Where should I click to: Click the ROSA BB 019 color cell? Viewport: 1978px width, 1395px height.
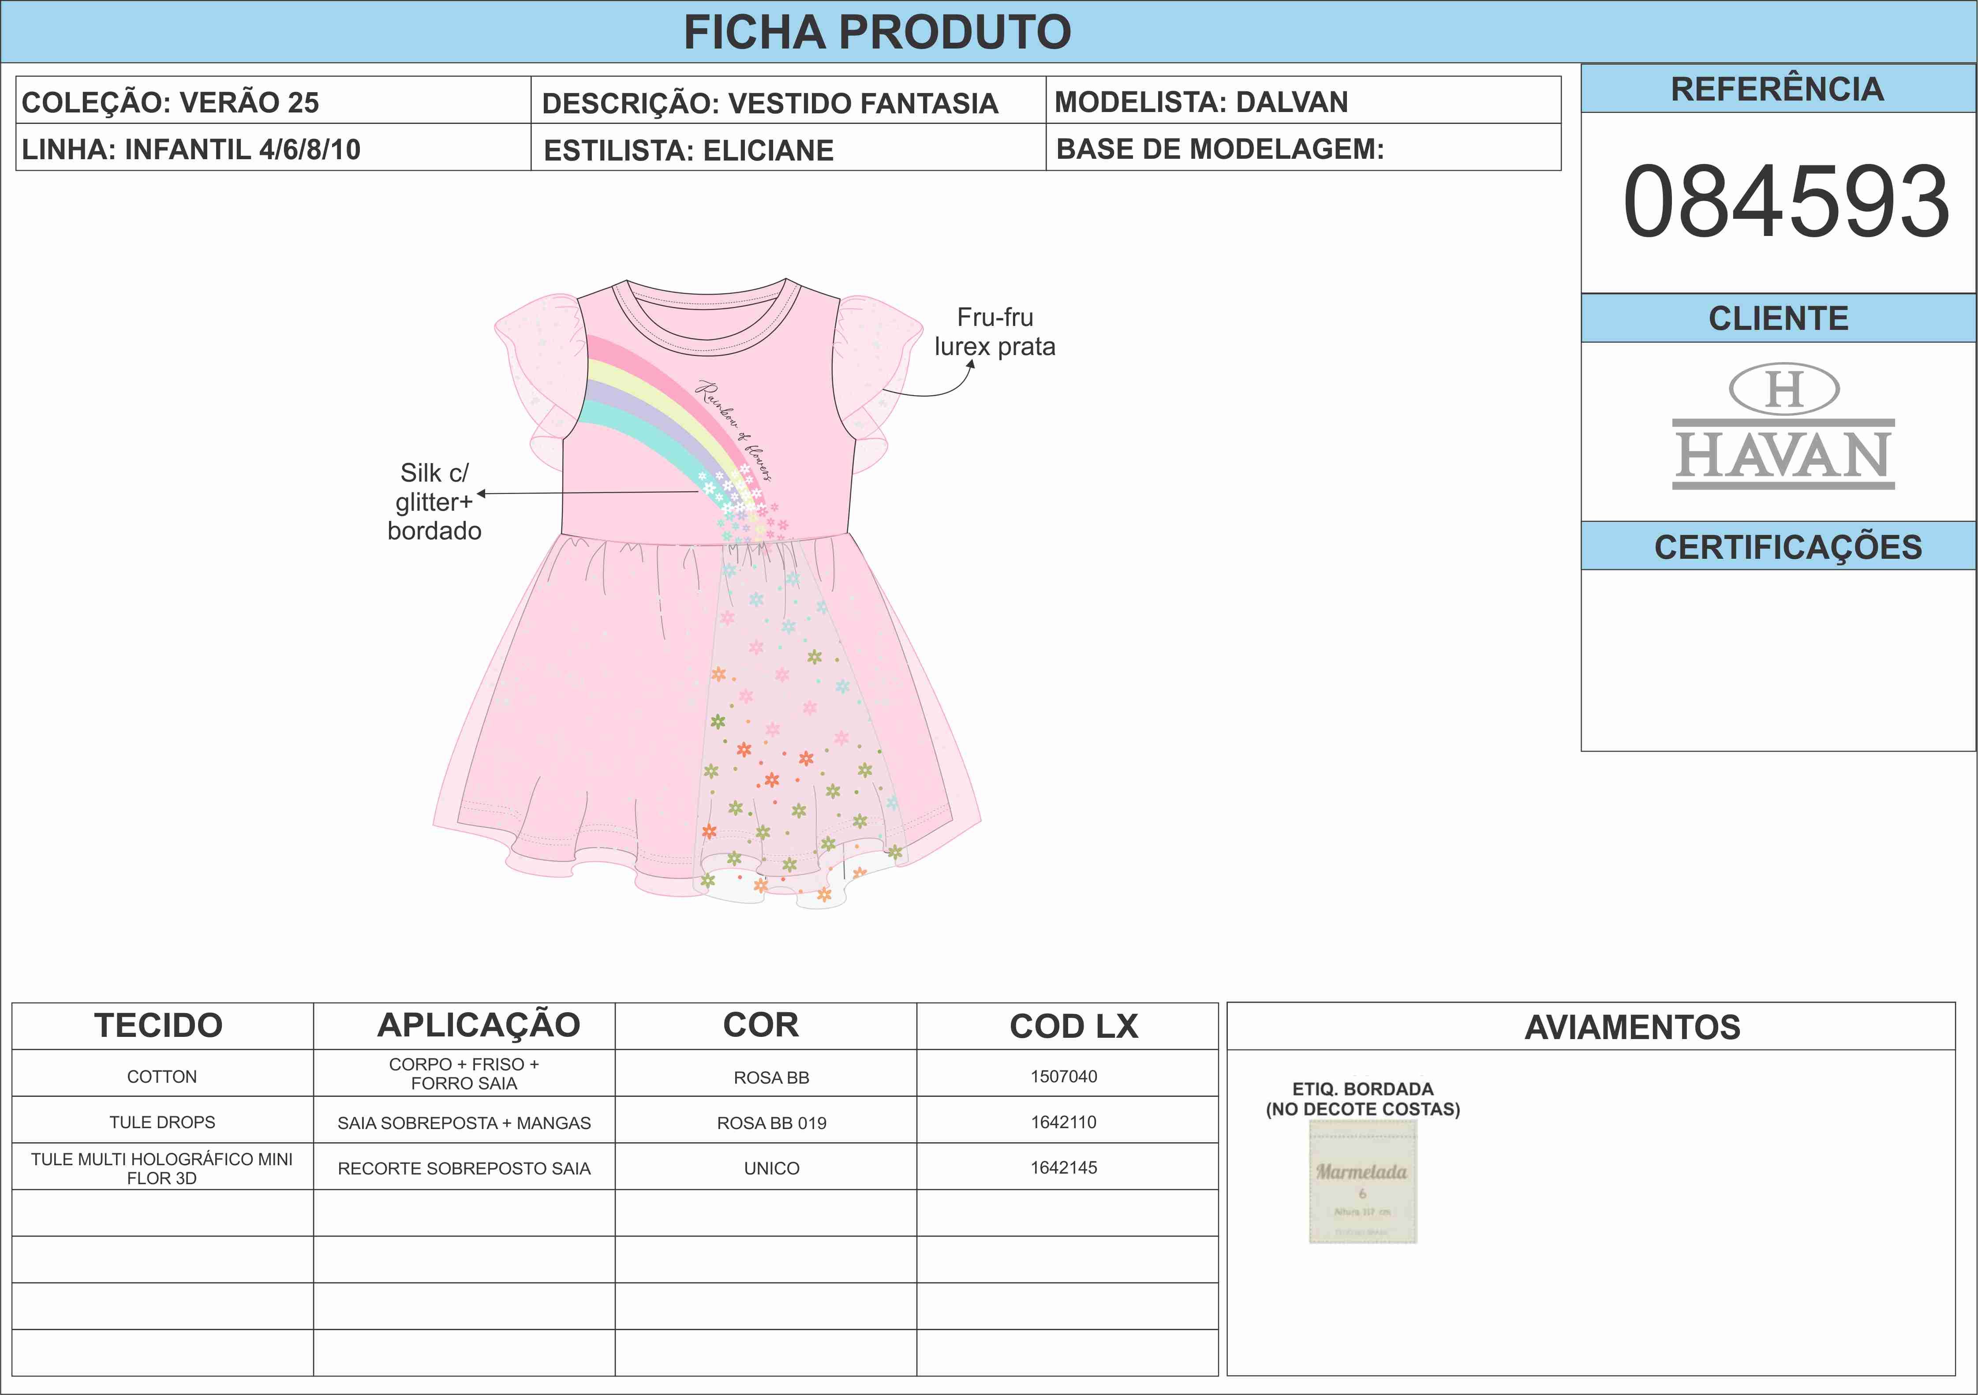[x=771, y=1123]
